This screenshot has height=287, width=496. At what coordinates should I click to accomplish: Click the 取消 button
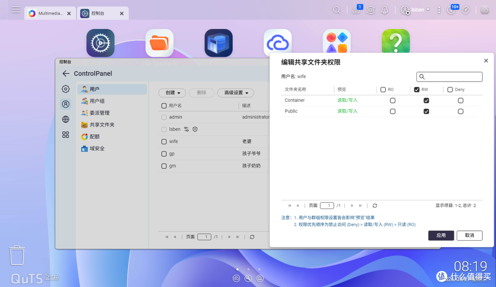469,236
